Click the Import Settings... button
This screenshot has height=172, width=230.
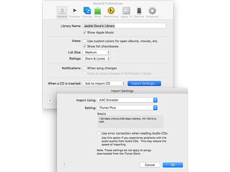144,83
